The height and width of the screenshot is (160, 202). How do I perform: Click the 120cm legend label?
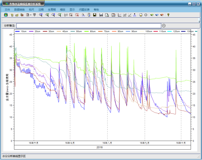[x=176, y=31]
